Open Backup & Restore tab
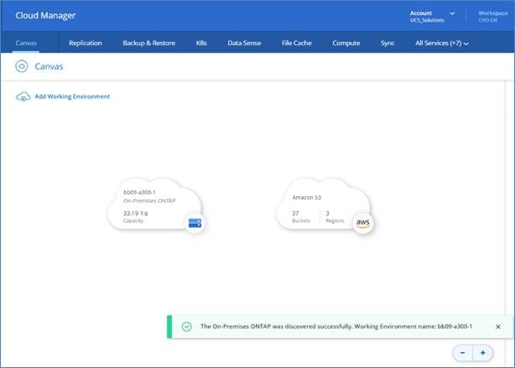 tap(148, 43)
